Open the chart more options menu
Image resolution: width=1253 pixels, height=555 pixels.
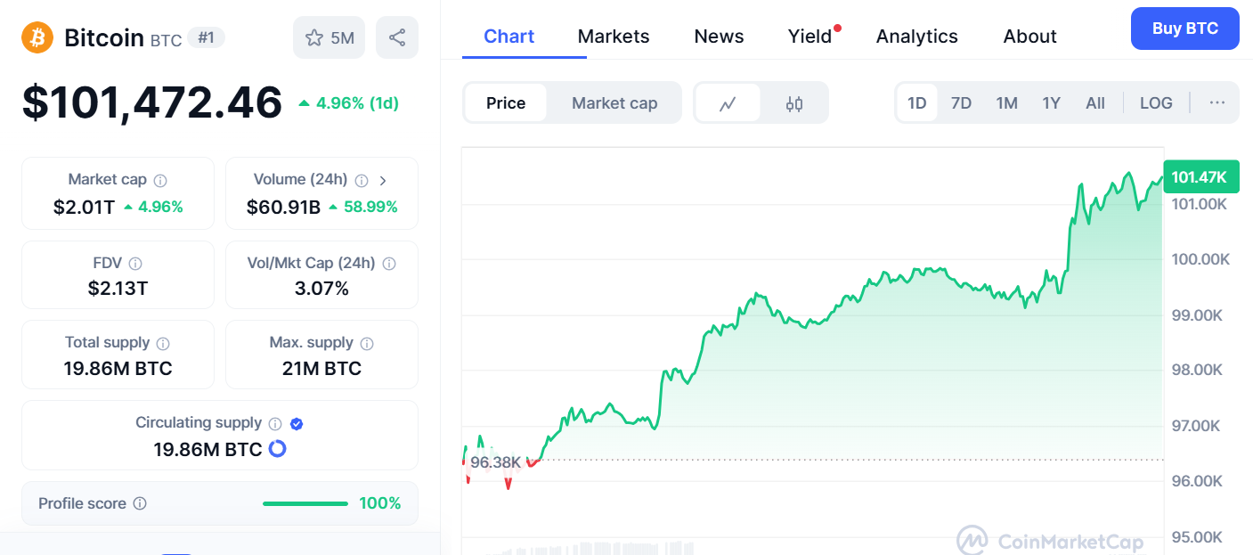click(x=1216, y=103)
